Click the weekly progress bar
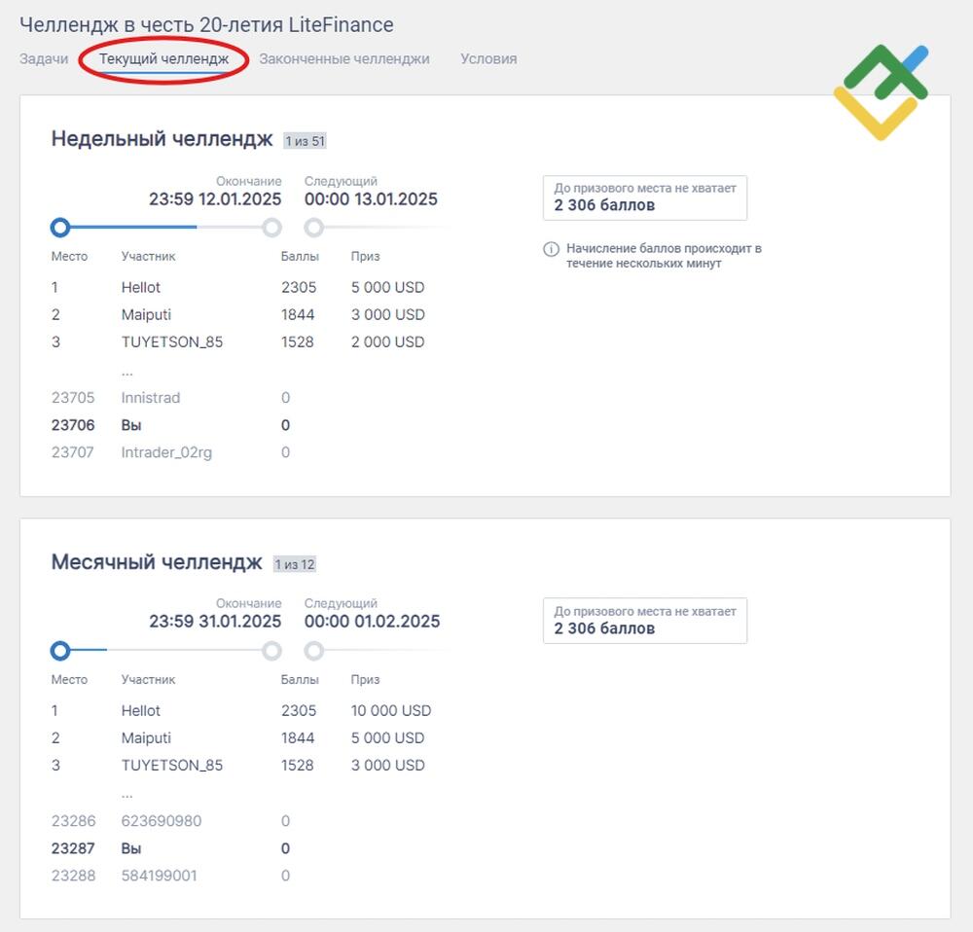 pos(165,228)
